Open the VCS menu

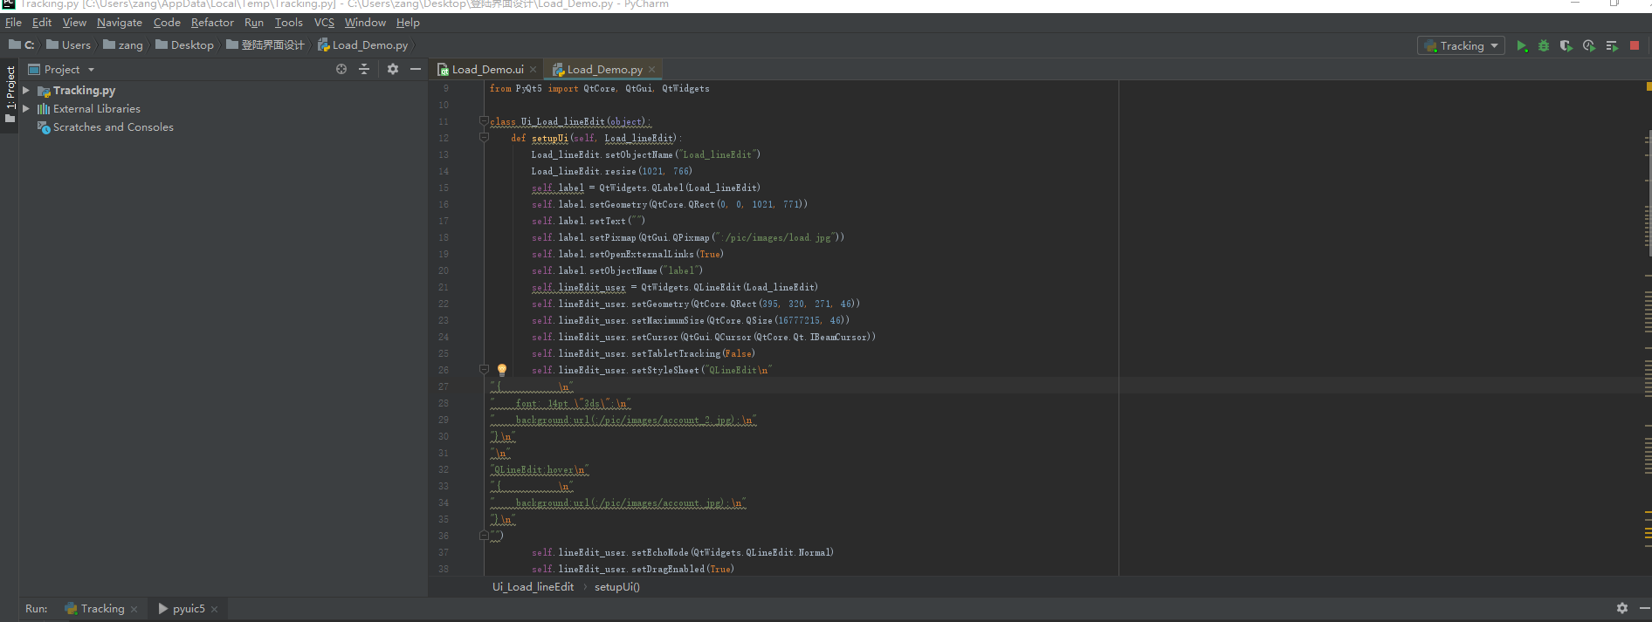324,23
